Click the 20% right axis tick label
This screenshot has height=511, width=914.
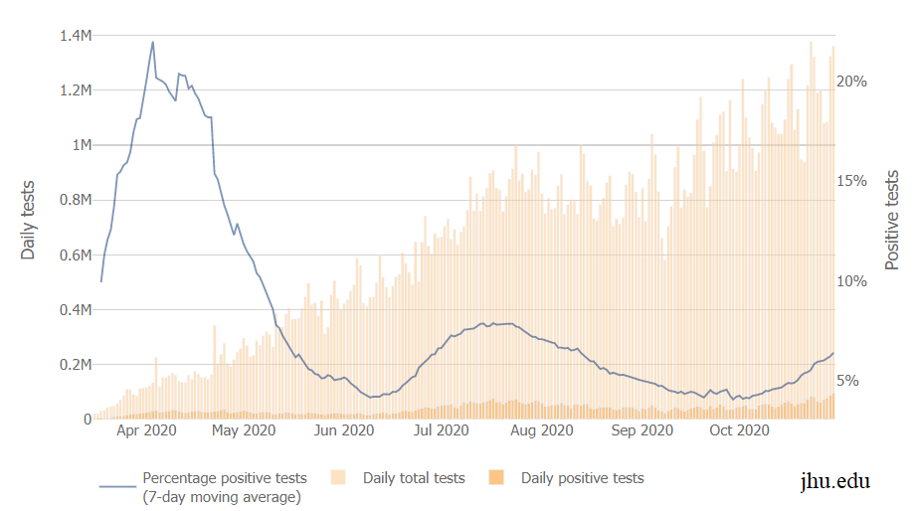point(852,82)
